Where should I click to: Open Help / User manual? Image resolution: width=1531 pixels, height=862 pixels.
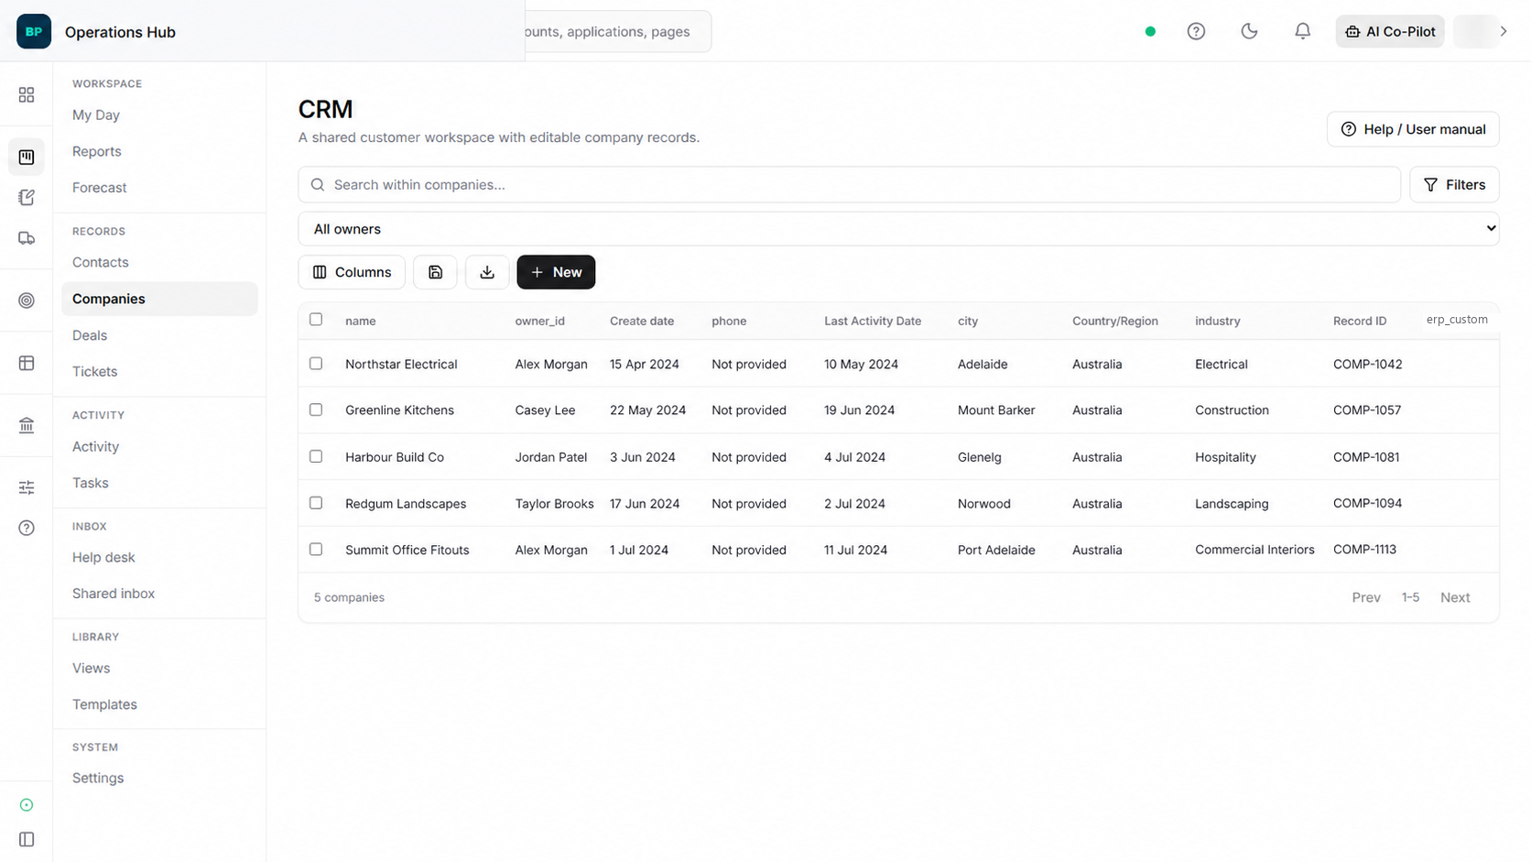point(1413,129)
